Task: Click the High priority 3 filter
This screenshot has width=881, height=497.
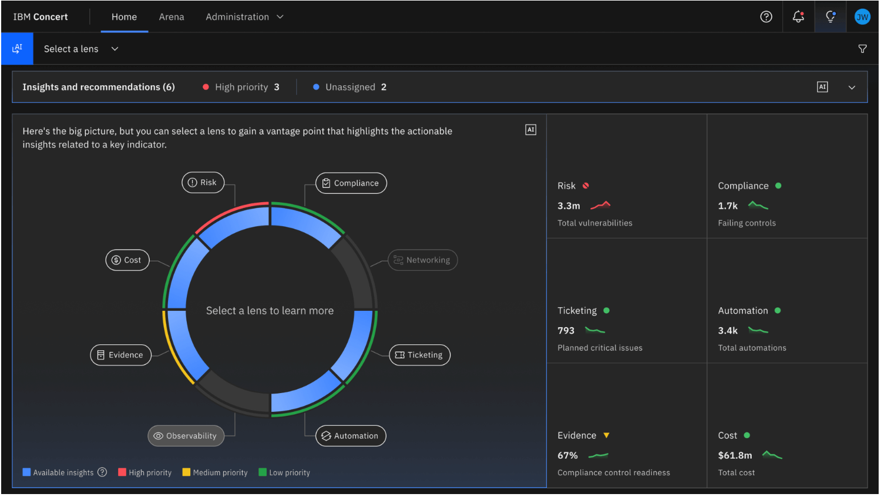Action: tap(241, 86)
